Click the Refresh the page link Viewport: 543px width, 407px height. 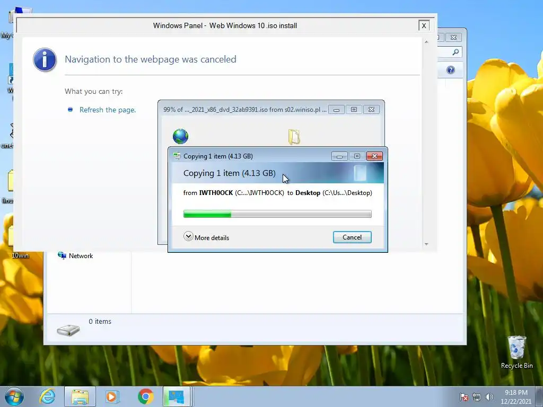pyautogui.click(x=107, y=110)
